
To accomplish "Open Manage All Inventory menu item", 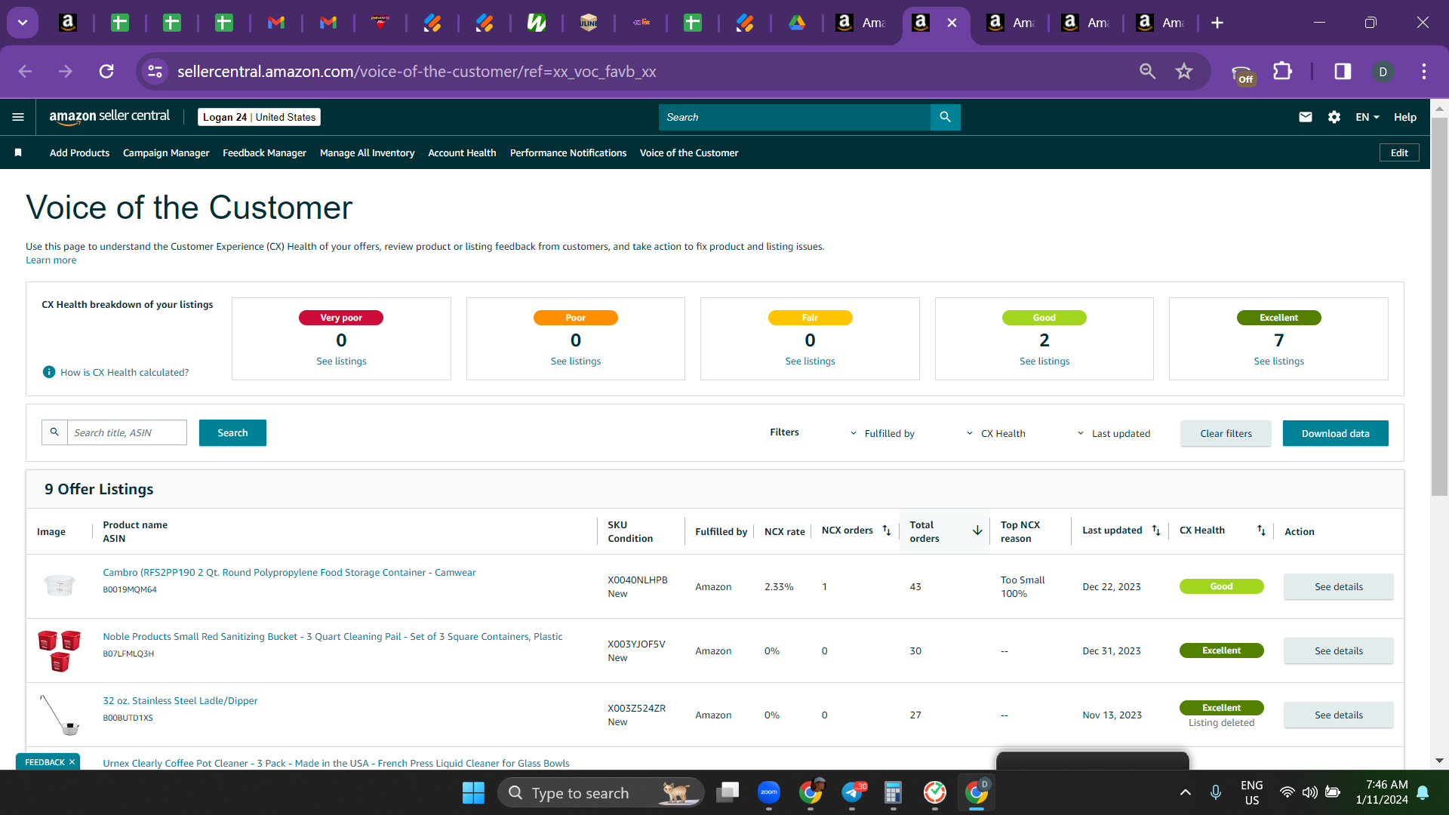I will pyautogui.click(x=367, y=152).
